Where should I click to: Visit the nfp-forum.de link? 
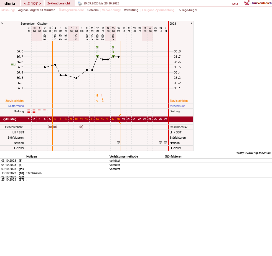[255, 153]
